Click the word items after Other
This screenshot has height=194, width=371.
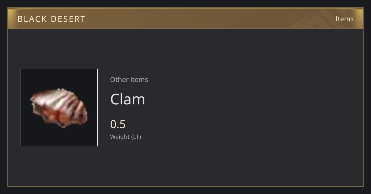pyautogui.click(x=139, y=79)
